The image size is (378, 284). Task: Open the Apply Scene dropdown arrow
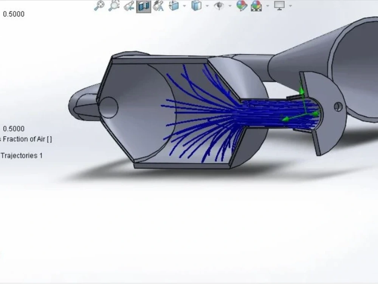coord(267,6)
